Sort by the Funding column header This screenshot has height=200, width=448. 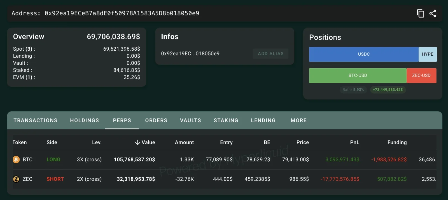click(397, 142)
